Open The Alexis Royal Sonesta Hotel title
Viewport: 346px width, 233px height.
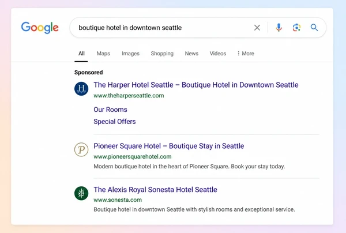click(155, 190)
